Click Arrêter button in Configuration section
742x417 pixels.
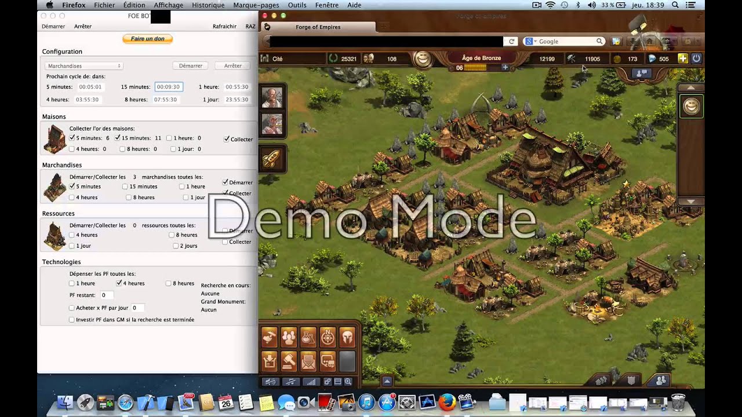point(233,66)
